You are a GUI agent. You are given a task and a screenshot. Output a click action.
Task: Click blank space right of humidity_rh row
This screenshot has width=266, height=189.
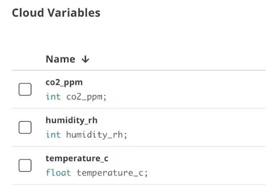click(196, 127)
